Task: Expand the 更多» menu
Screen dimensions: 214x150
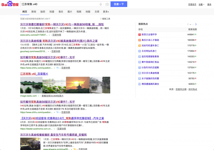Action: pyautogui.click(x=106, y=12)
